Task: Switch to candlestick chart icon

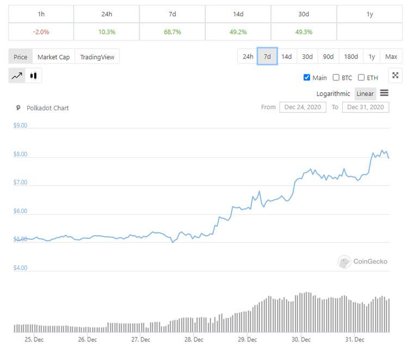Action: 34,76
